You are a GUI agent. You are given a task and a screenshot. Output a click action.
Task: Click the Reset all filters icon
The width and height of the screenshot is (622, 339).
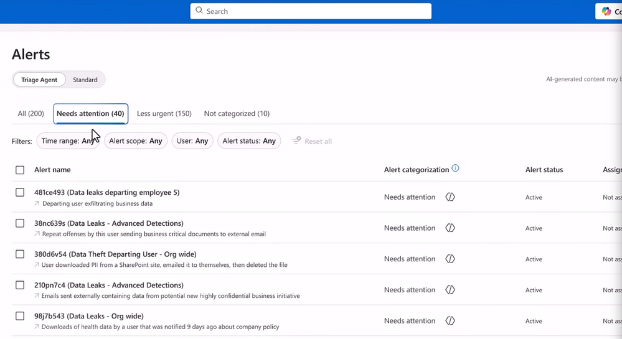click(297, 141)
